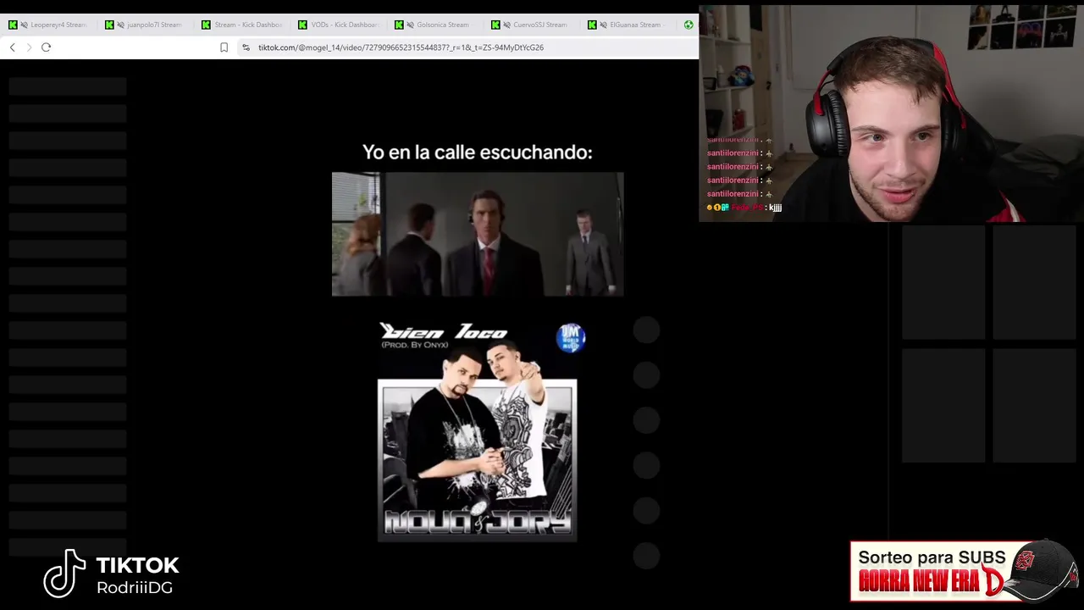The image size is (1084, 610).
Task: Open site info icon beside tiktok.com URL
Action: (246, 47)
